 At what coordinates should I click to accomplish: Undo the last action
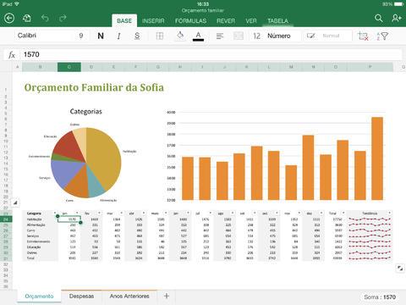tap(45, 19)
